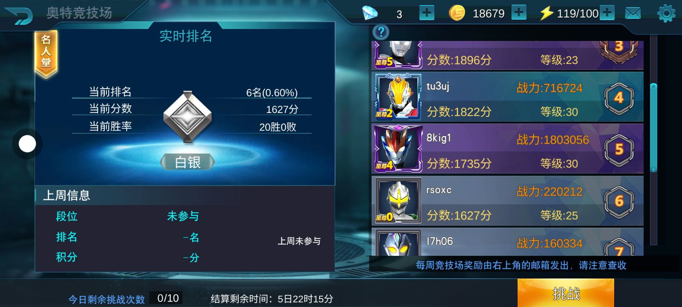Click the 挑战 challenge button
The height and width of the screenshot is (307, 682).
click(566, 293)
